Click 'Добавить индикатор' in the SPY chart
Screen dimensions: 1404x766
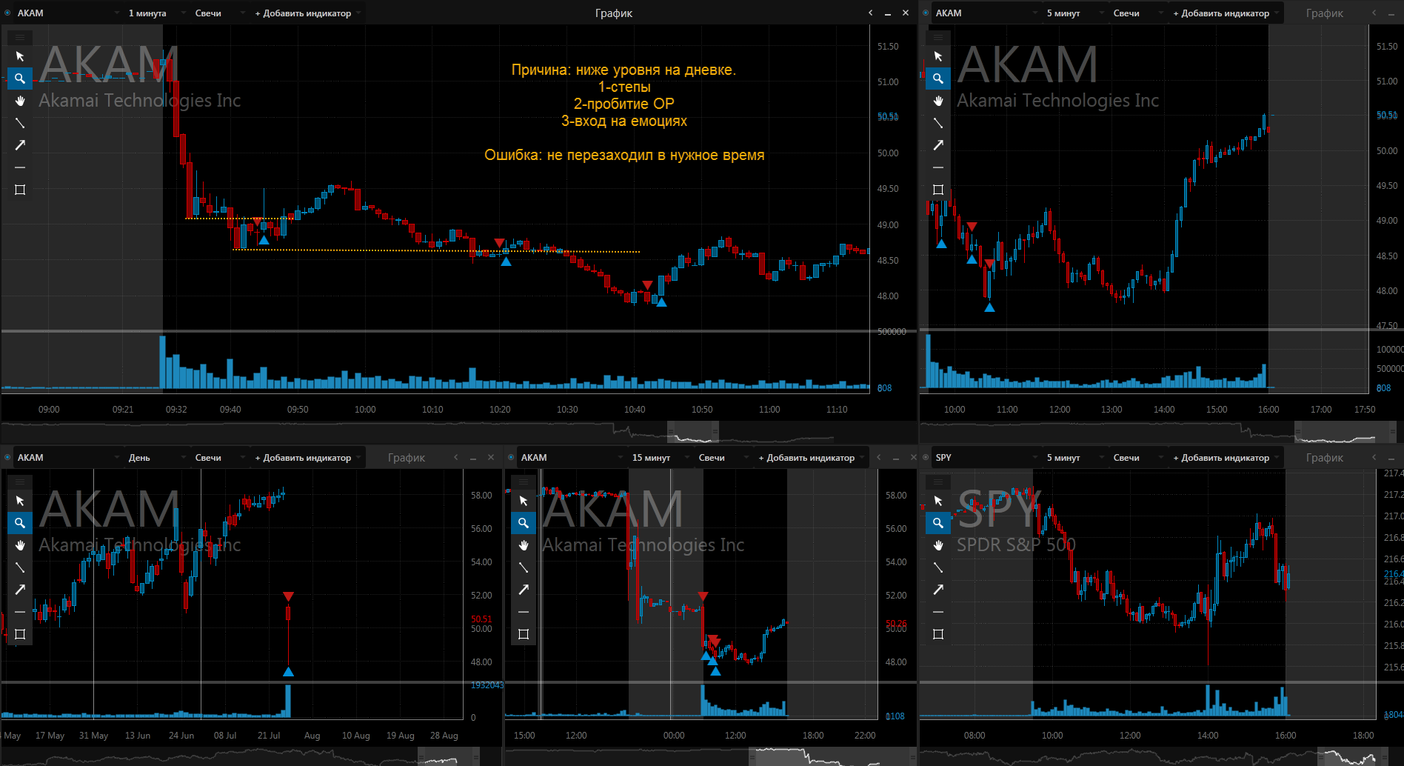coord(1226,458)
